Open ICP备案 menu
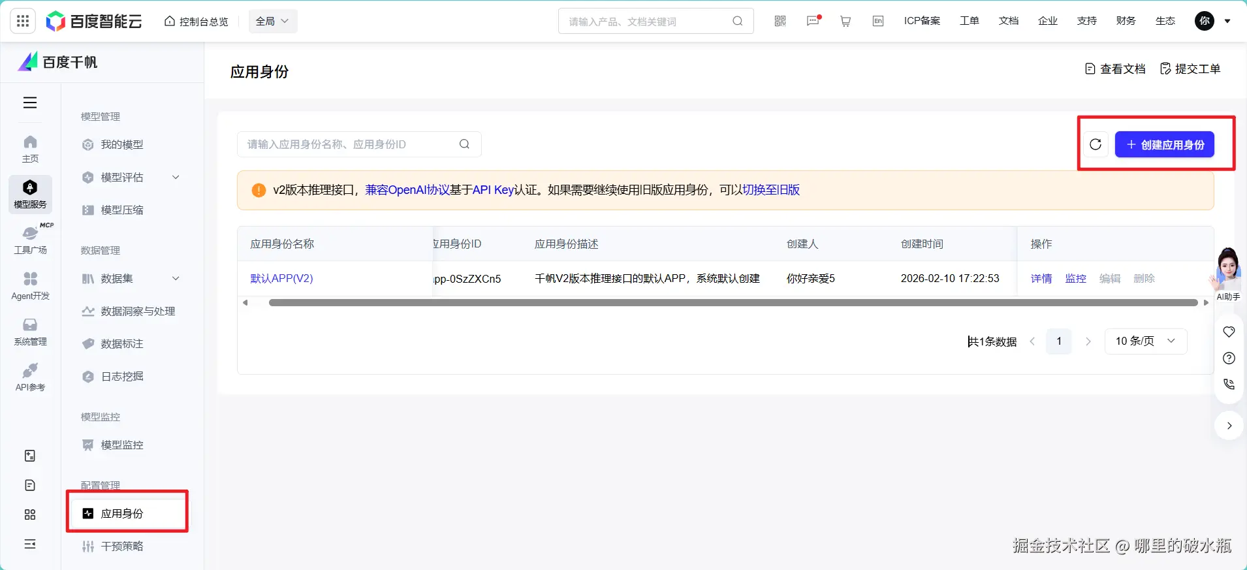This screenshot has width=1247, height=570. point(922,21)
